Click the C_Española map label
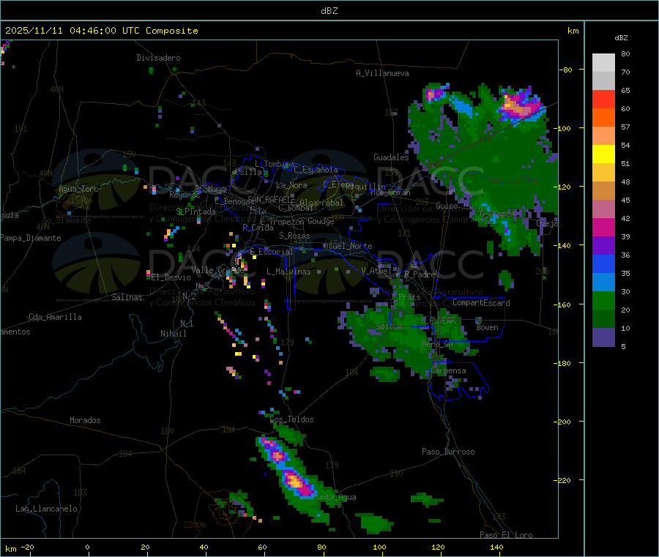 [x=316, y=170]
